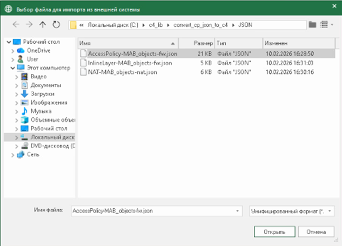Select the 'Музыка' note icon
Screen dimensions: 342x246
click(24, 111)
